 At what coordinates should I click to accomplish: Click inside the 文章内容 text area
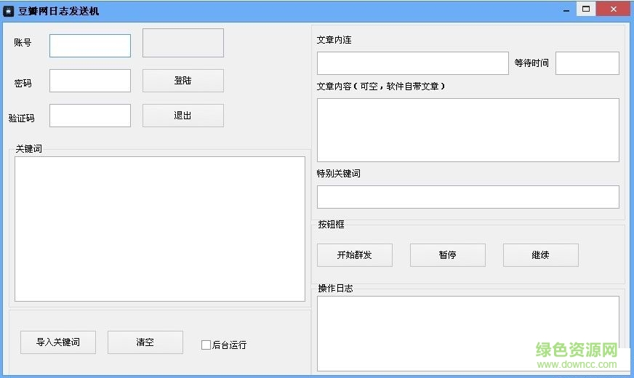468,129
